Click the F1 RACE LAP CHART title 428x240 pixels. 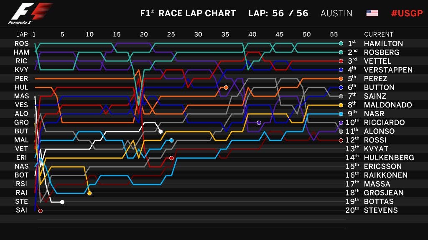188,13
